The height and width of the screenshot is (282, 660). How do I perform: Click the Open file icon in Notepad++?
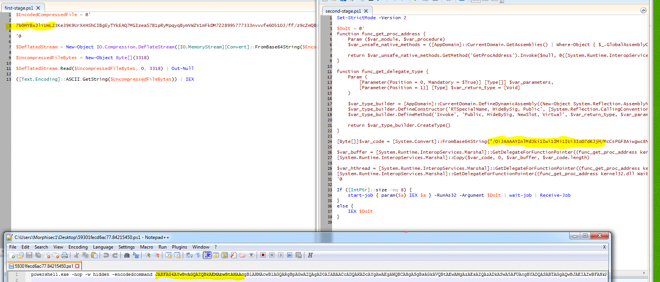(20, 255)
